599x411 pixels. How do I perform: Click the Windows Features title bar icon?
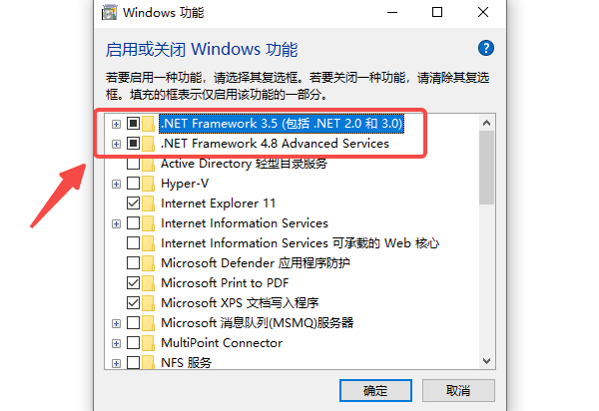(108, 13)
